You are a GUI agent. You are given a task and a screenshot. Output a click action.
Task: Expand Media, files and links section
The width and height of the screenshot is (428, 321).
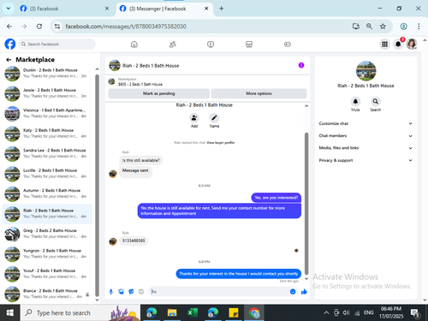(x=366, y=148)
